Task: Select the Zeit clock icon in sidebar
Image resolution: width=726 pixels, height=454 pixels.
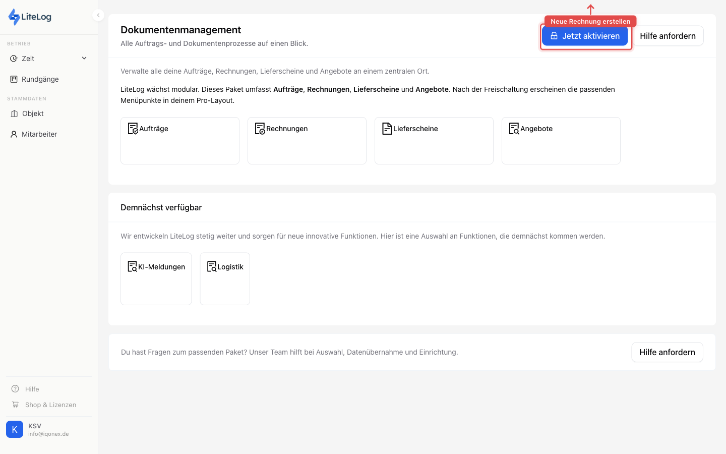Action: tap(13, 58)
